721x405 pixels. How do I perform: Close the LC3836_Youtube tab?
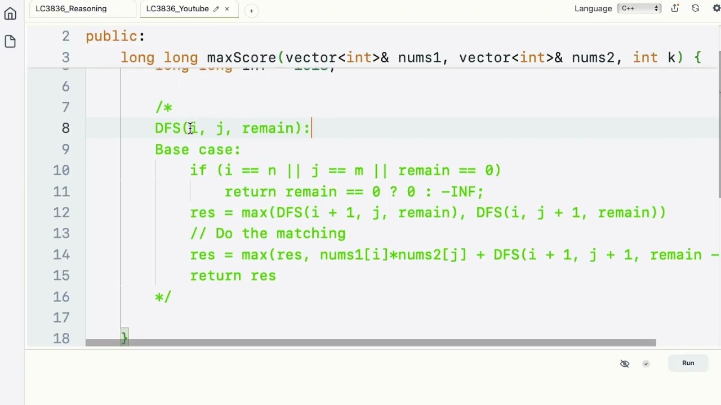[227, 9]
